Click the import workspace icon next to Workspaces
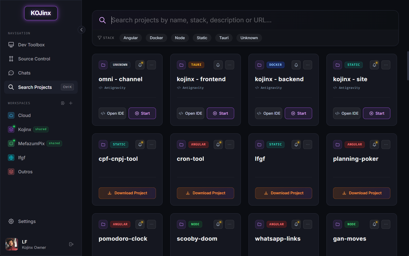This screenshot has height=256, width=409. pos(63,103)
